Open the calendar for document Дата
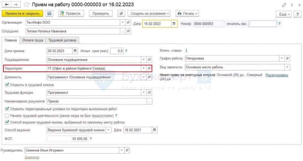The width and height of the screenshot is (303, 161). click(x=174, y=24)
